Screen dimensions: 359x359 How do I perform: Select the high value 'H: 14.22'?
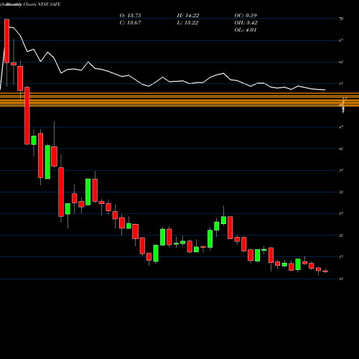click(x=188, y=16)
